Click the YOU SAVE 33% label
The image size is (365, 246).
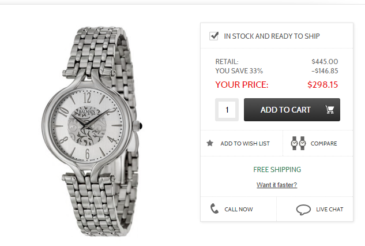239,71
